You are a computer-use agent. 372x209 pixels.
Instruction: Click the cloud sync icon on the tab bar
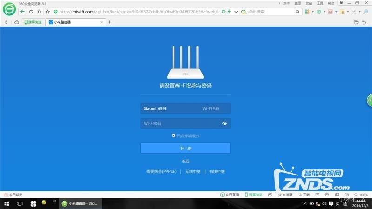pyautogui.click(x=17, y=22)
